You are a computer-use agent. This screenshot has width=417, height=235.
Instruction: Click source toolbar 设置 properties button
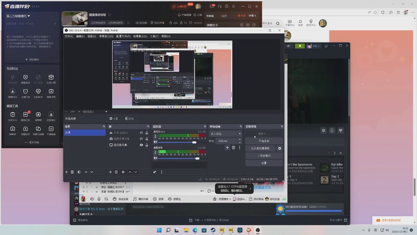tap(114, 119)
